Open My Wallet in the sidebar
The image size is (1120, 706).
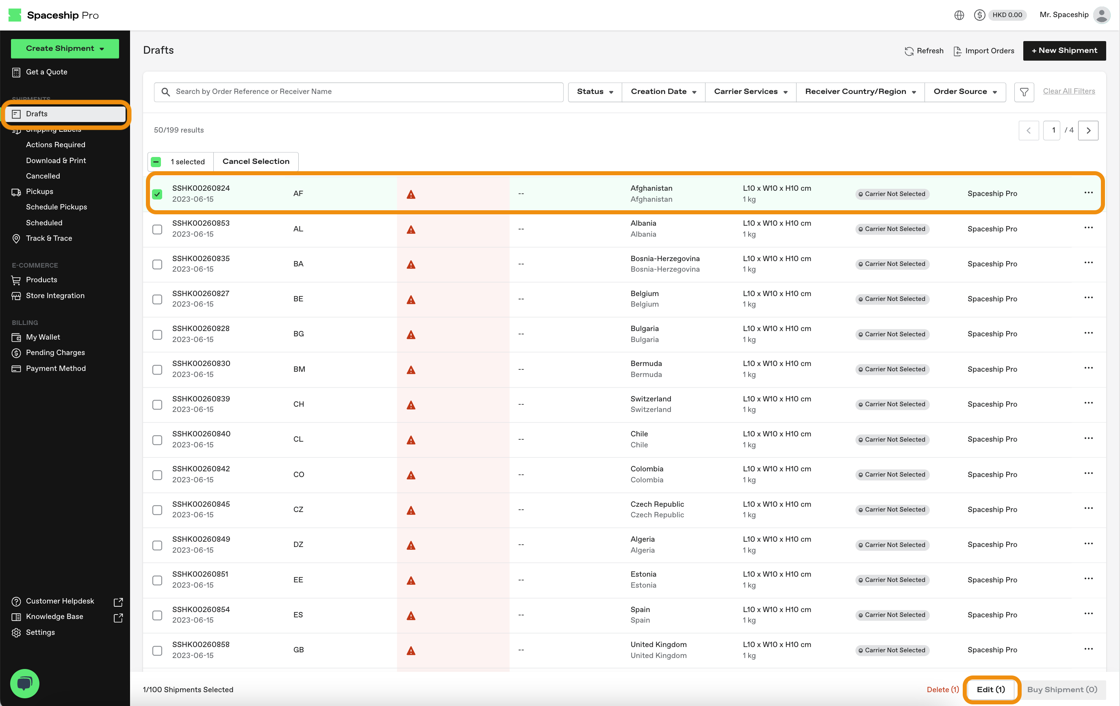43,337
